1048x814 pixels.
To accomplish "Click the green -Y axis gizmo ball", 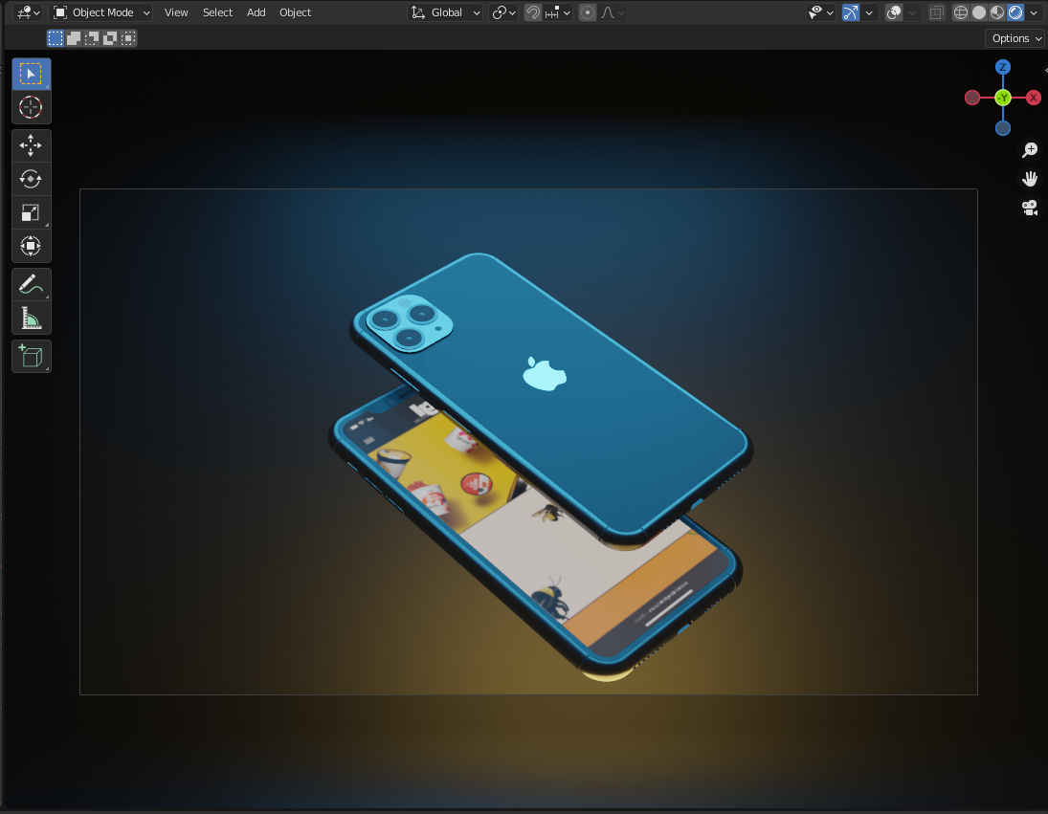I will point(1003,98).
